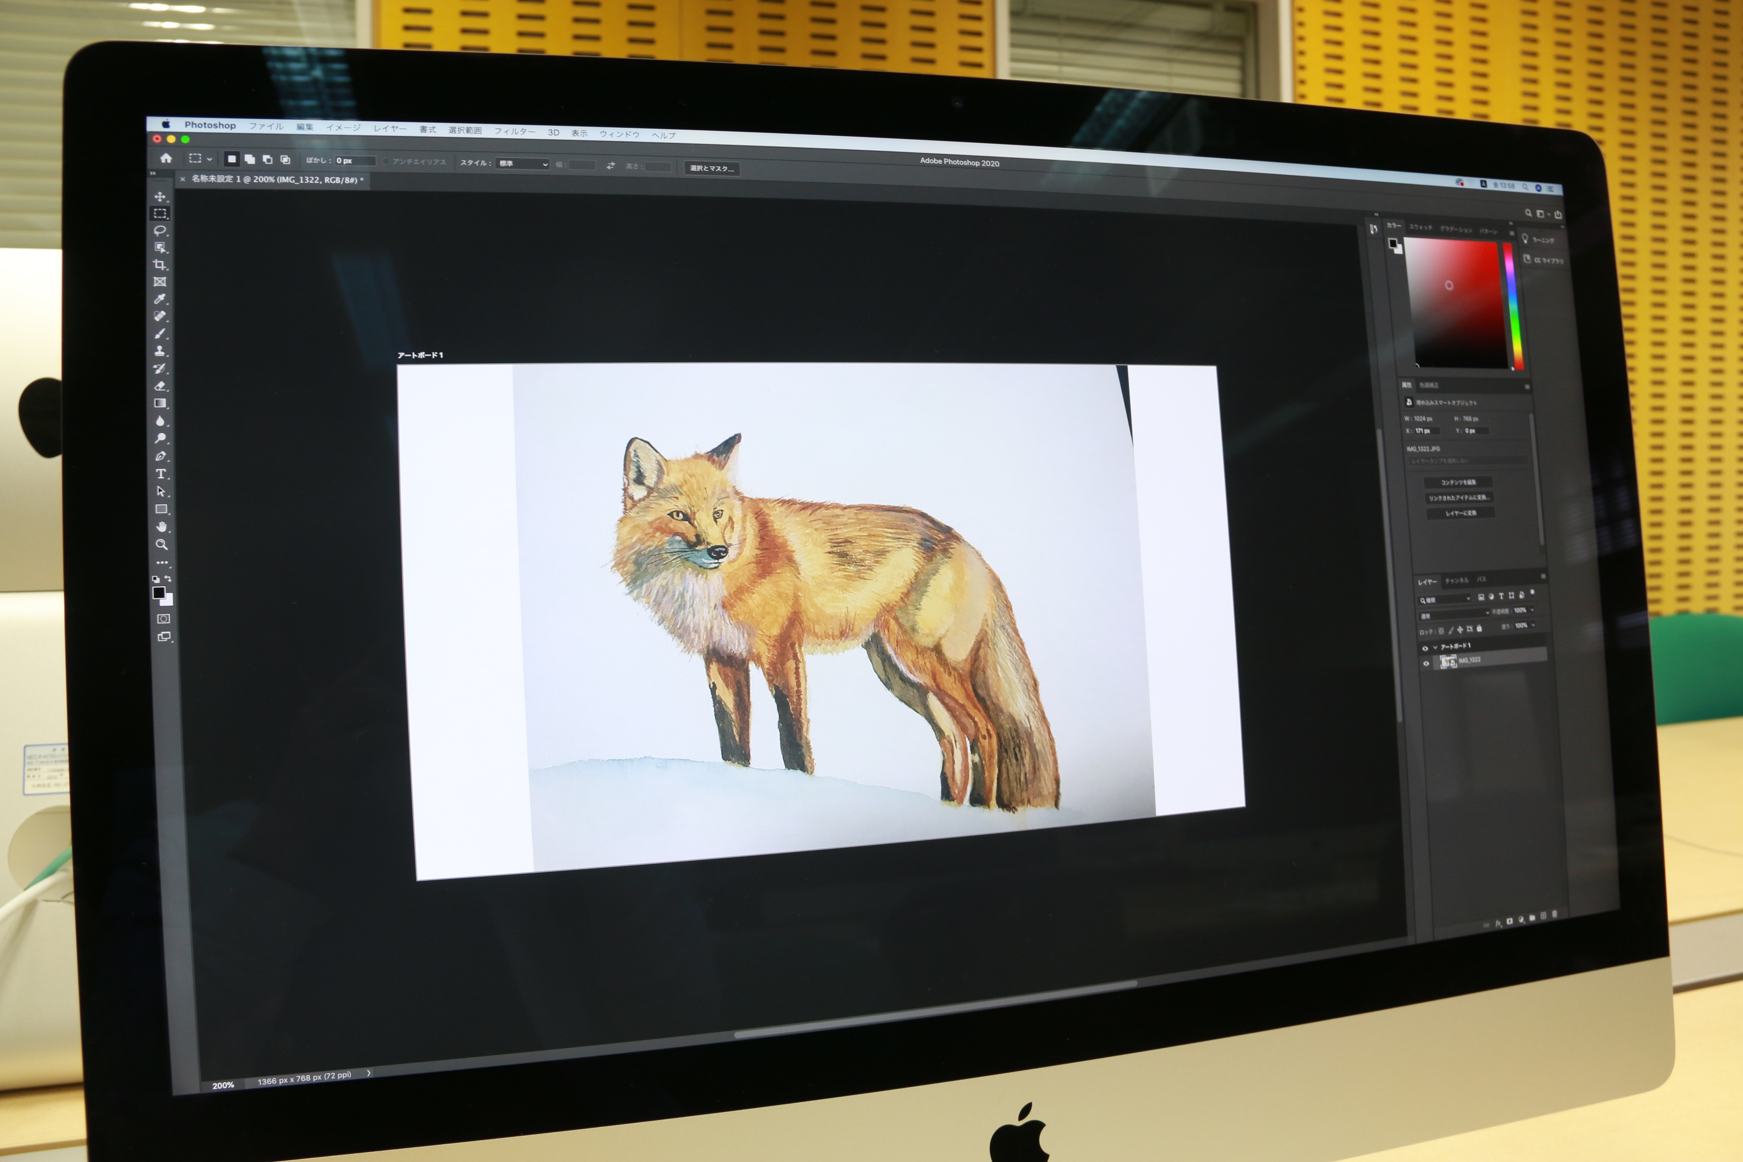This screenshot has height=1162, width=1743.
Task: Open the blending mode dropdown 通常
Action: (x=1454, y=615)
